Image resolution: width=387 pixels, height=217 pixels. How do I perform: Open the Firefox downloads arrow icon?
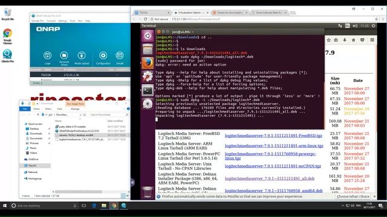coord(345,40)
